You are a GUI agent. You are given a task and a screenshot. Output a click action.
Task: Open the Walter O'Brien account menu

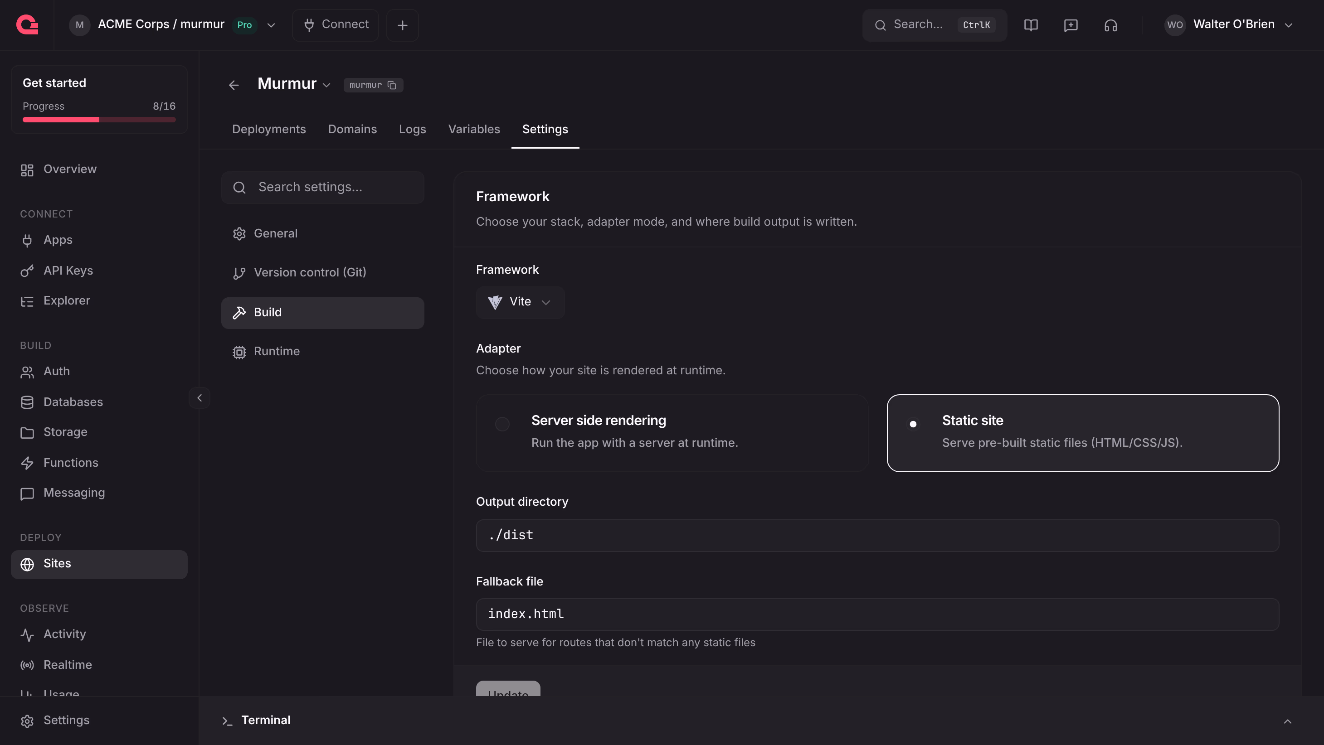(x=1228, y=24)
